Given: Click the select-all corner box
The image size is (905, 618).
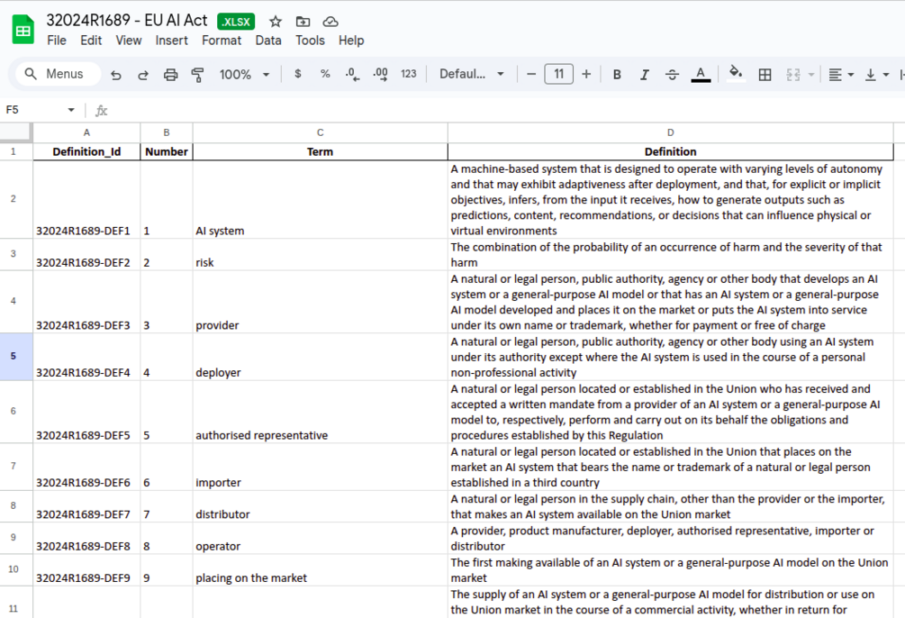Looking at the screenshot, I should tap(16, 132).
